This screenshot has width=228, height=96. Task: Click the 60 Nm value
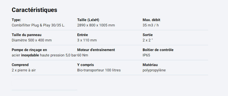[x=83, y=55]
